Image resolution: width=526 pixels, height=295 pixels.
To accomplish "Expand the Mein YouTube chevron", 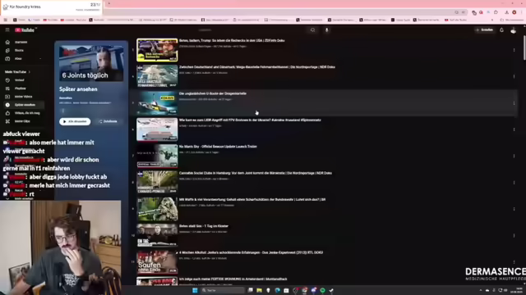I will coord(30,72).
